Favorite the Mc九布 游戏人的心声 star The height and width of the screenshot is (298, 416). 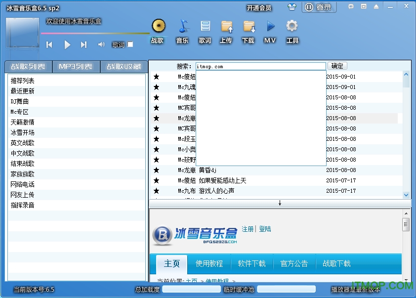tap(156, 191)
